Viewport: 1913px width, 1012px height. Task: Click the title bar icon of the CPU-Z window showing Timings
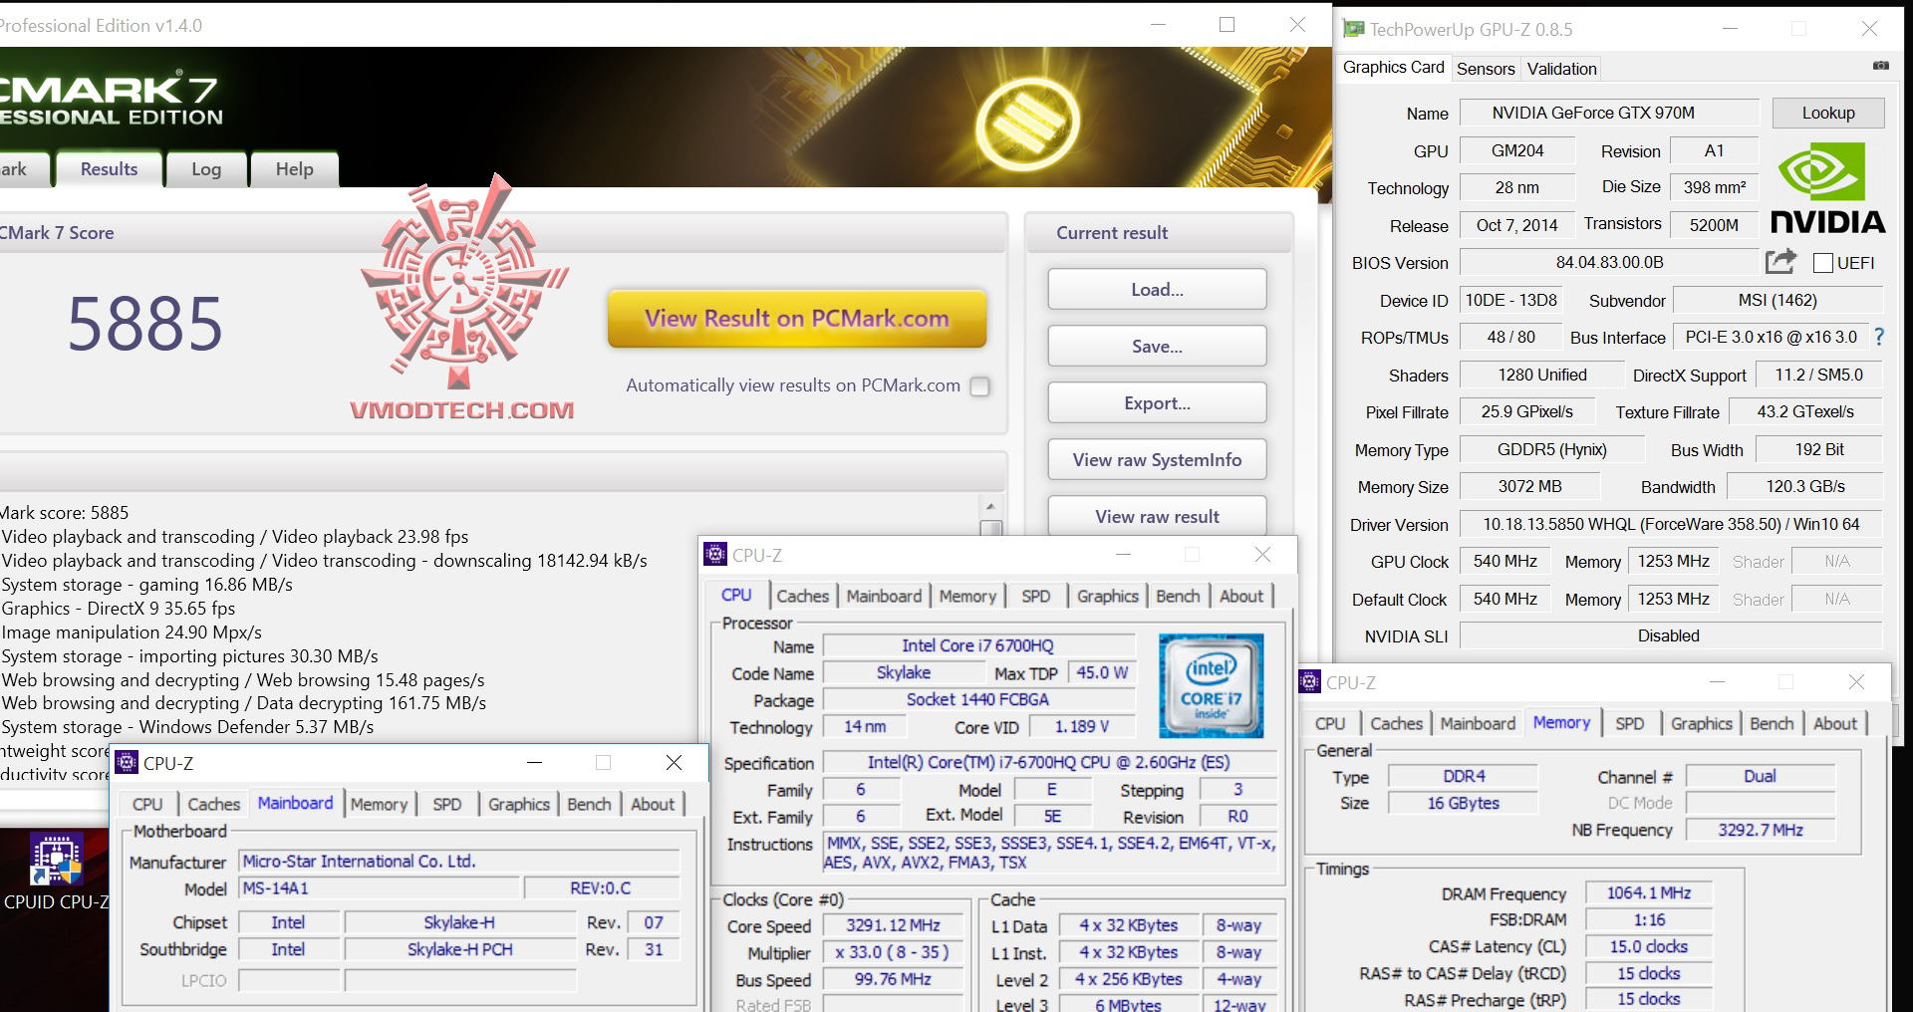coord(1310,682)
